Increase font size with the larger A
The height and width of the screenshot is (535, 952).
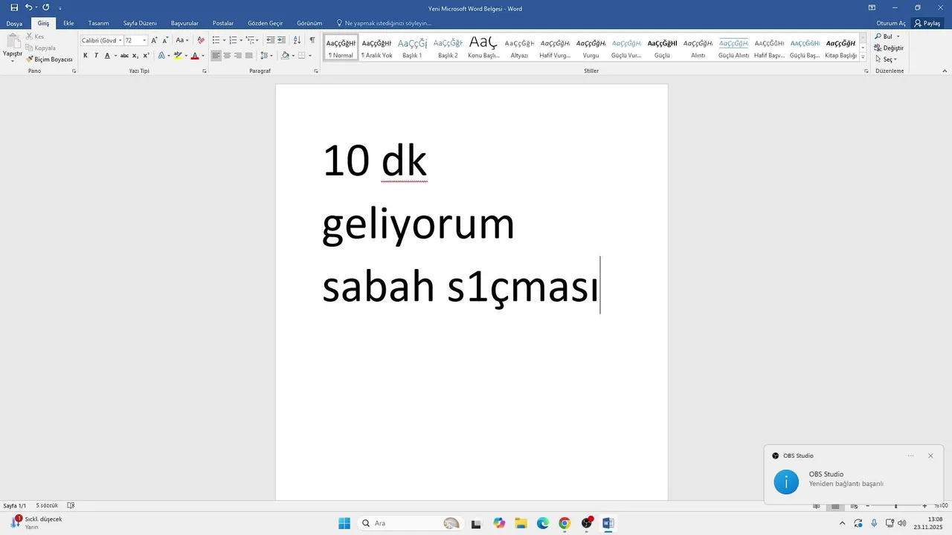pyautogui.click(x=155, y=40)
